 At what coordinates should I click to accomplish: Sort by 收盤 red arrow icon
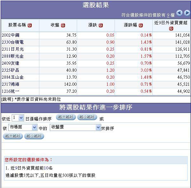(63, 25)
